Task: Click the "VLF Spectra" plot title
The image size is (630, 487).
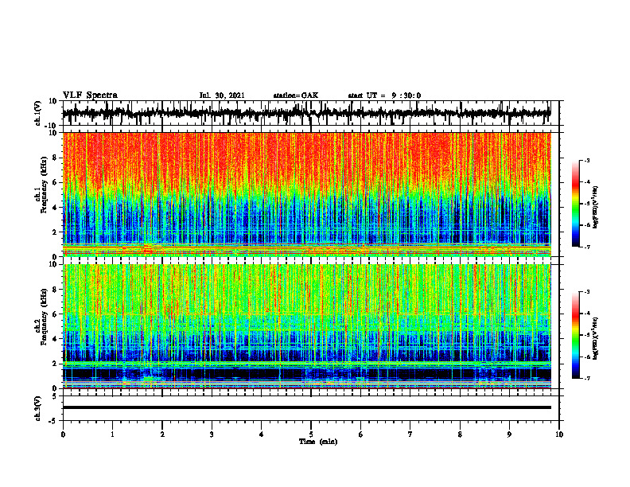Action: coord(90,95)
